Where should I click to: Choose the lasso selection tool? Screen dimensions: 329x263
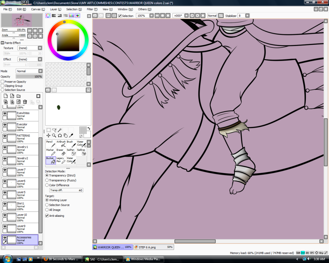click(x=54, y=130)
